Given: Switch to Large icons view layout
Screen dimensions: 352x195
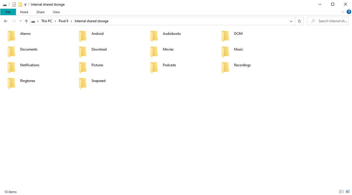Looking at the screenshot, I should click(x=348, y=191).
